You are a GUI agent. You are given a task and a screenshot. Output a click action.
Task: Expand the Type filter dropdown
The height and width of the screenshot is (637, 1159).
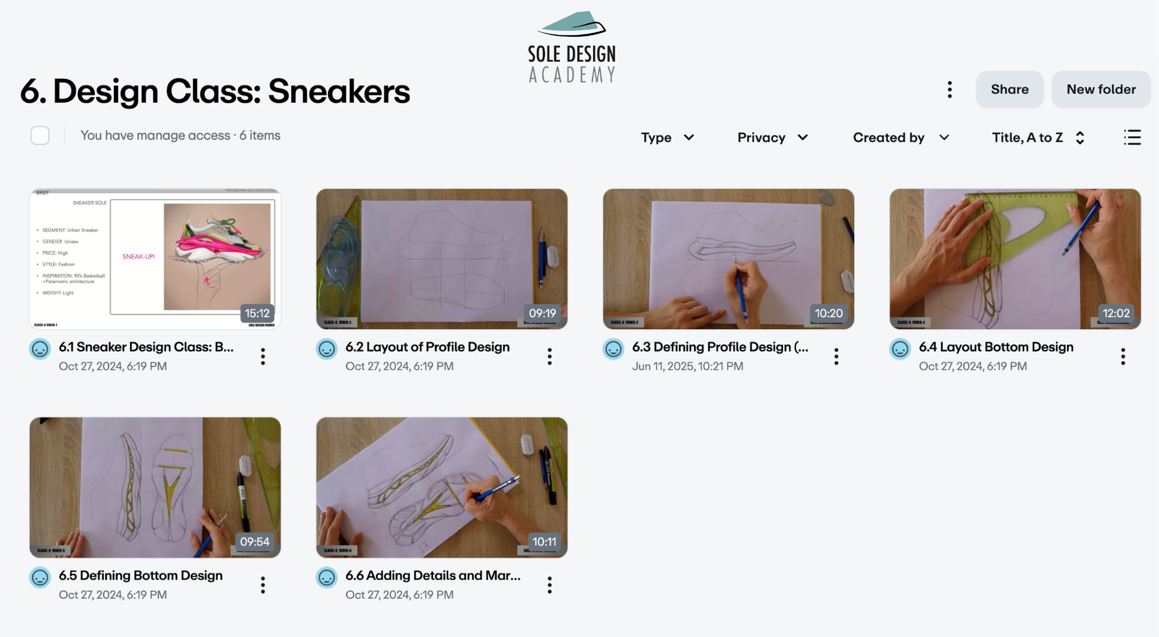coord(667,138)
